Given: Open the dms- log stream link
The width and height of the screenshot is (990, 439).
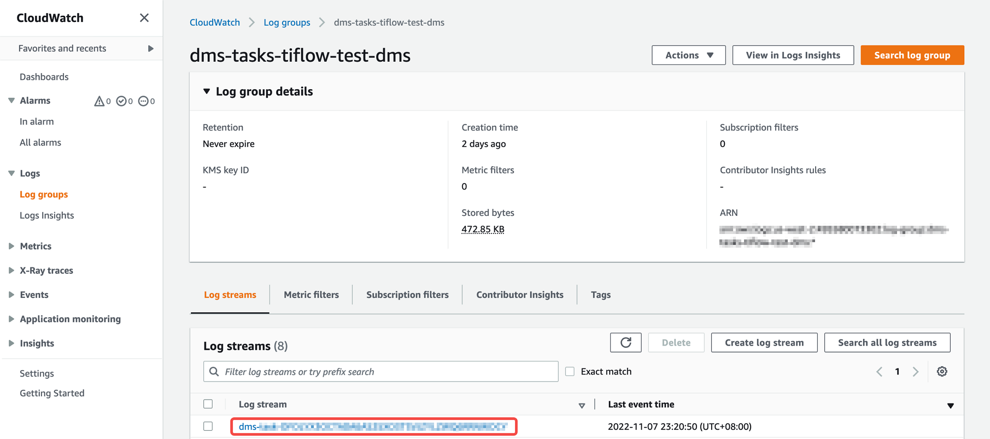Looking at the screenshot, I should [373, 426].
